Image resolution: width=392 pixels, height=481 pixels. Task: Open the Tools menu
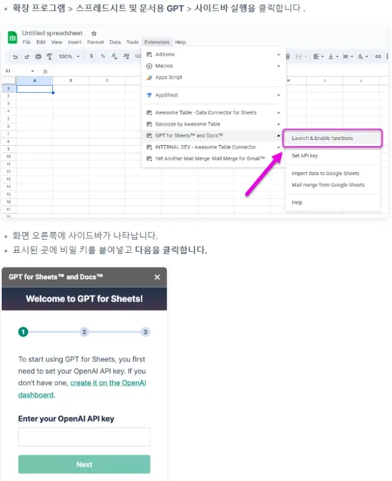coord(132,42)
